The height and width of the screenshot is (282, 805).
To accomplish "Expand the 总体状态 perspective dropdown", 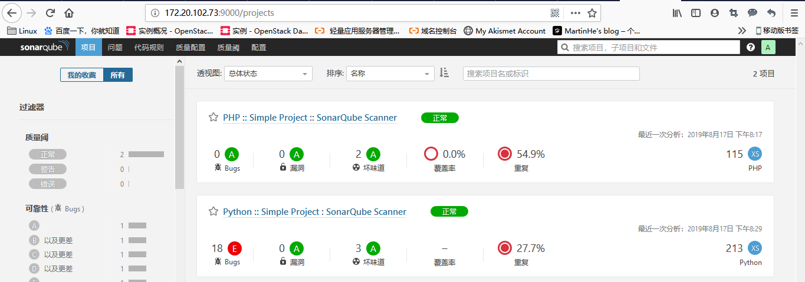I will (268, 74).
